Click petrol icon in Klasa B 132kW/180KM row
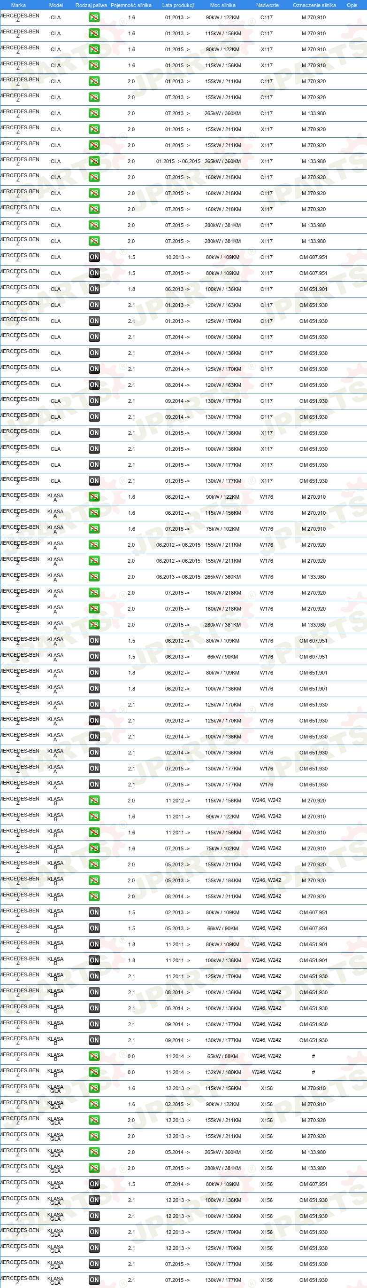 point(94,1072)
